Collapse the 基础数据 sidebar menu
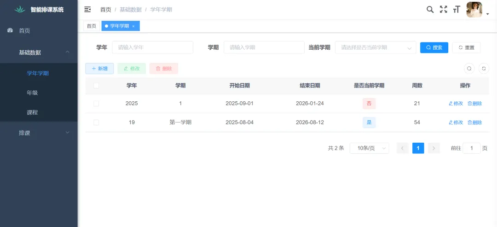 coord(39,52)
